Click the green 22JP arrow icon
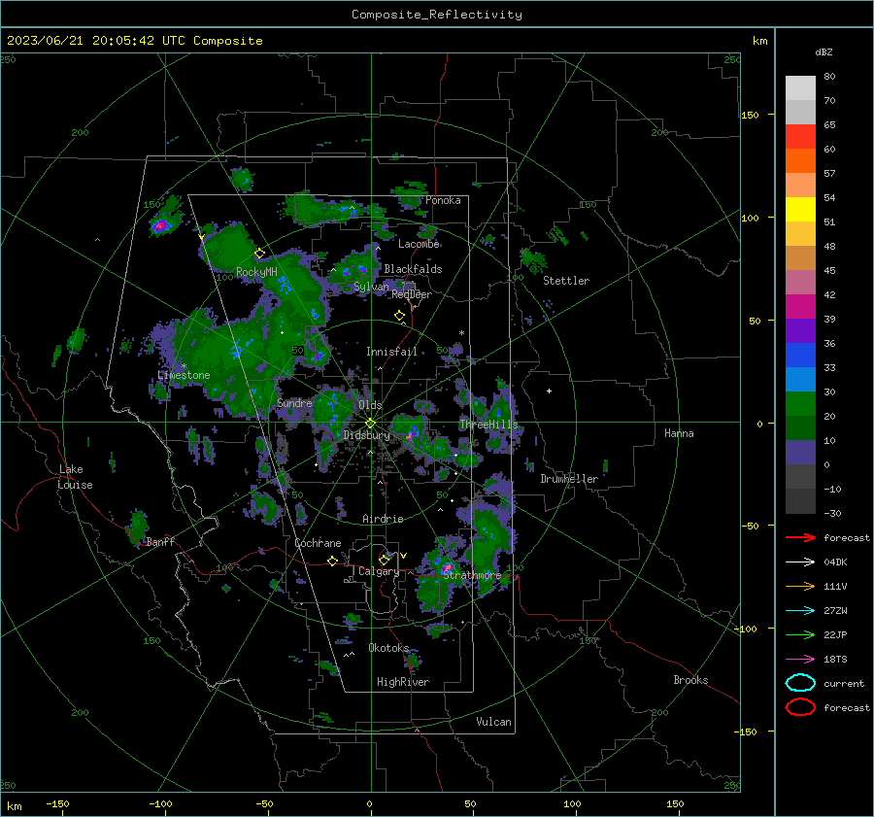This screenshot has width=874, height=817. coord(800,634)
